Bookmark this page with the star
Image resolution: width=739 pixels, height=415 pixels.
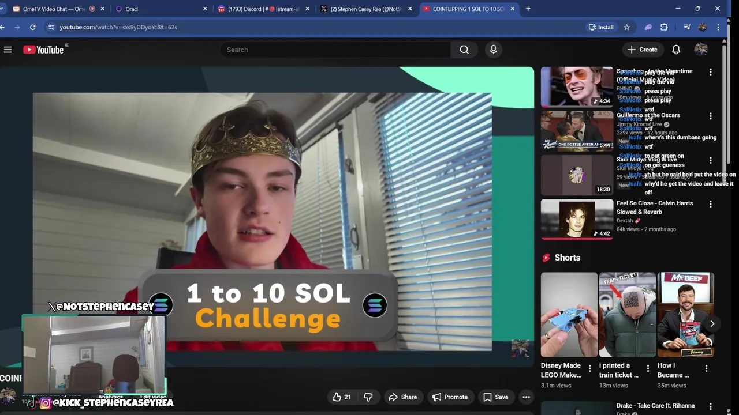click(x=626, y=27)
